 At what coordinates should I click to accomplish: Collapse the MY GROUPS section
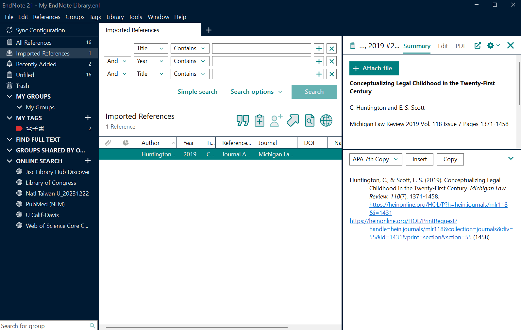pyautogui.click(x=9, y=96)
